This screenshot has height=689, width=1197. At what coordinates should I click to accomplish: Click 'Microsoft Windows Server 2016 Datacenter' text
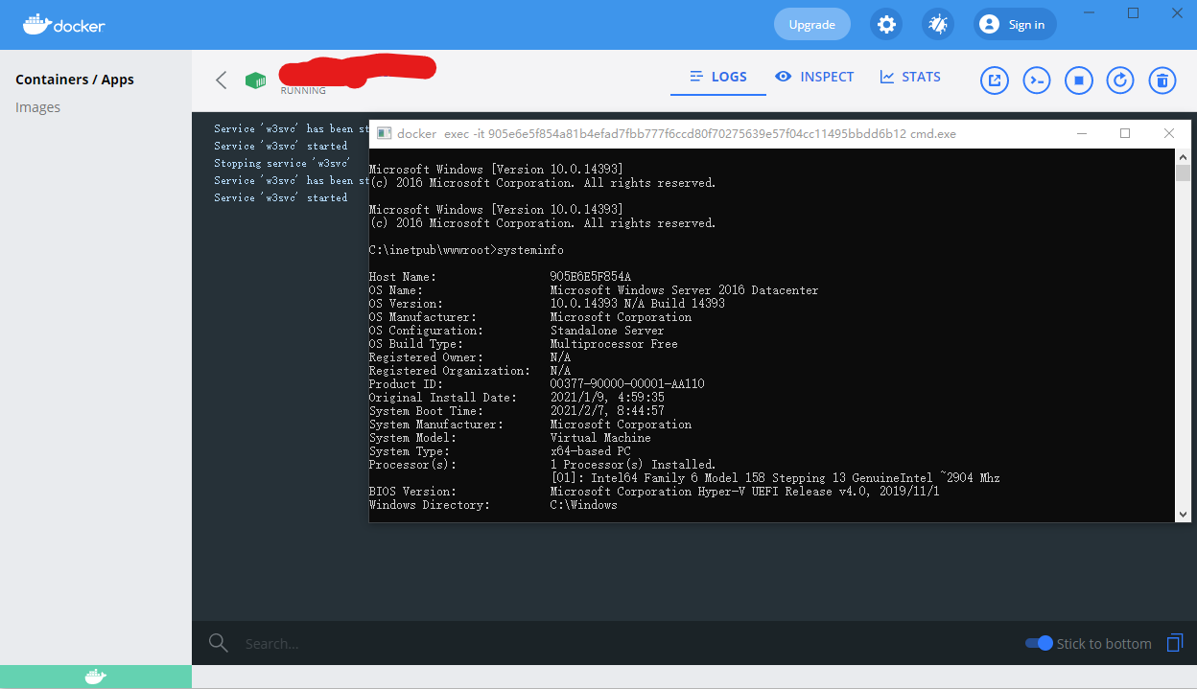click(684, 290)
